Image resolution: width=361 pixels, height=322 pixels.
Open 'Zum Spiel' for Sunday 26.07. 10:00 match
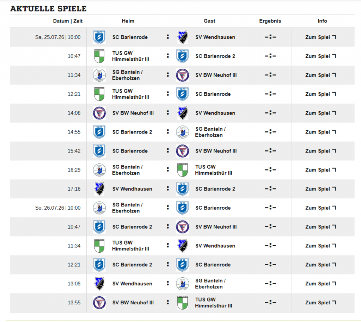(x=320, y=208)
